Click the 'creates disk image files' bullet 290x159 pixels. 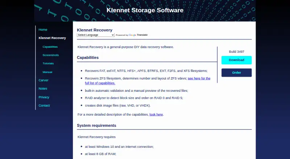117,105
